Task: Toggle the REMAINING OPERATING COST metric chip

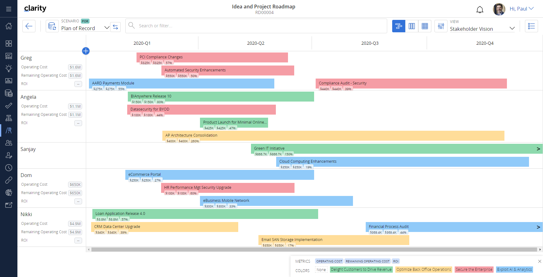Action: point(368,261)
